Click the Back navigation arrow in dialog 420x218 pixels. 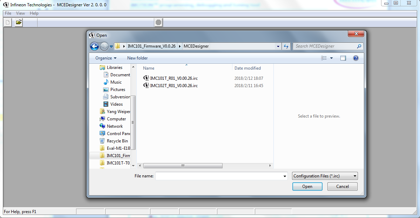coord(94,46)
